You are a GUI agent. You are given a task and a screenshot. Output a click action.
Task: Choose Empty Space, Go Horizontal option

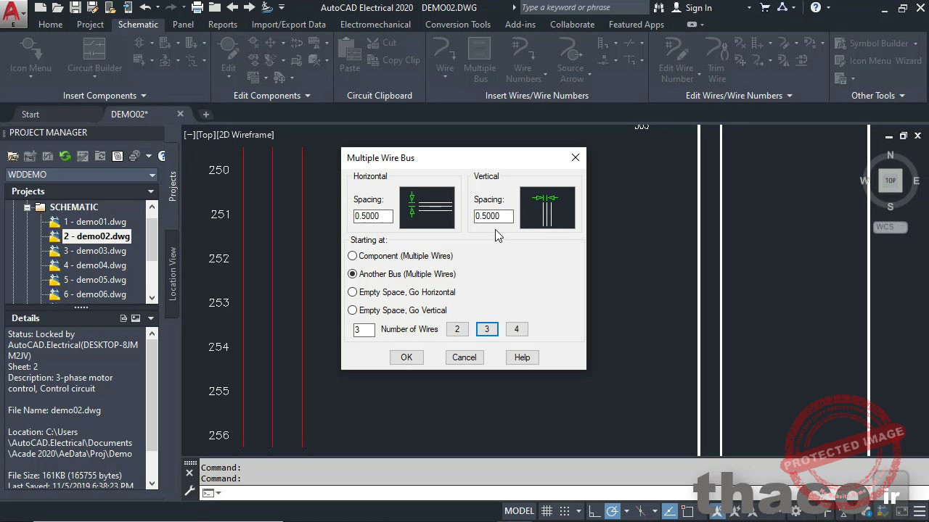pyautogui.click(x=353, y=292)
